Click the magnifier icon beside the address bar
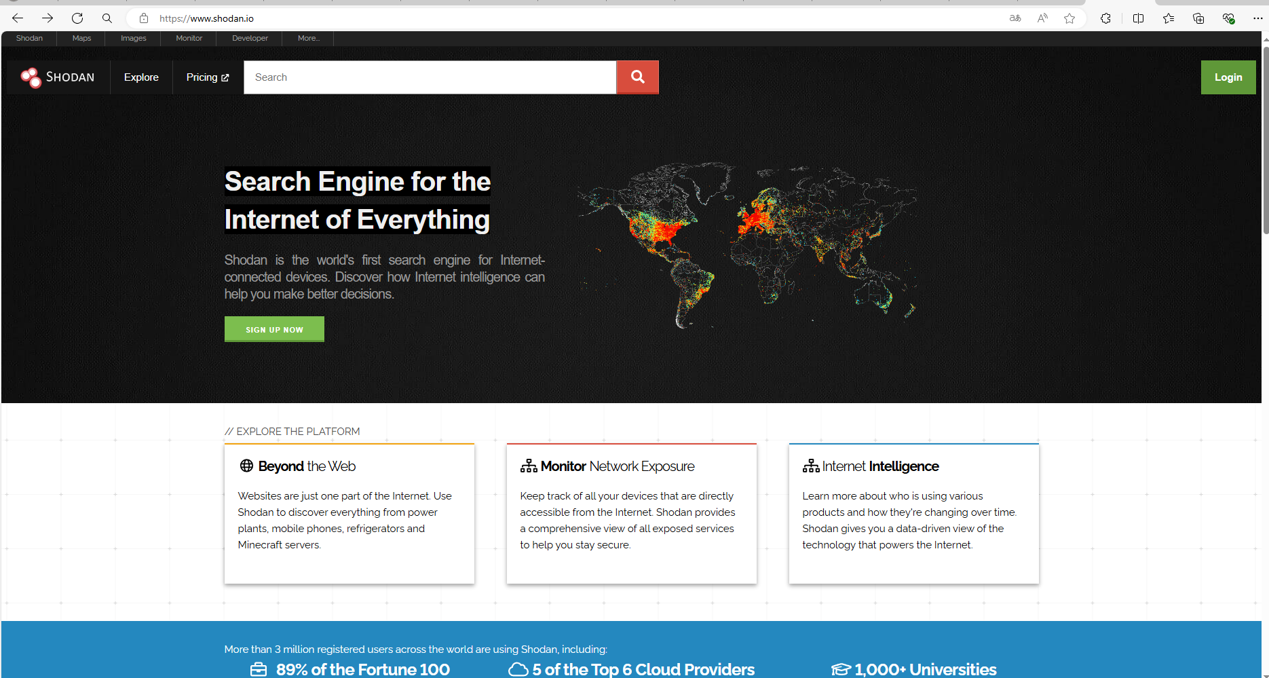The width and height of the screenshot is (1269, 678). coord(107,18)
